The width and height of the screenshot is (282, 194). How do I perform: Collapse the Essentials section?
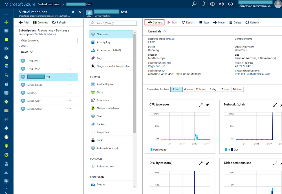(165, 31)
